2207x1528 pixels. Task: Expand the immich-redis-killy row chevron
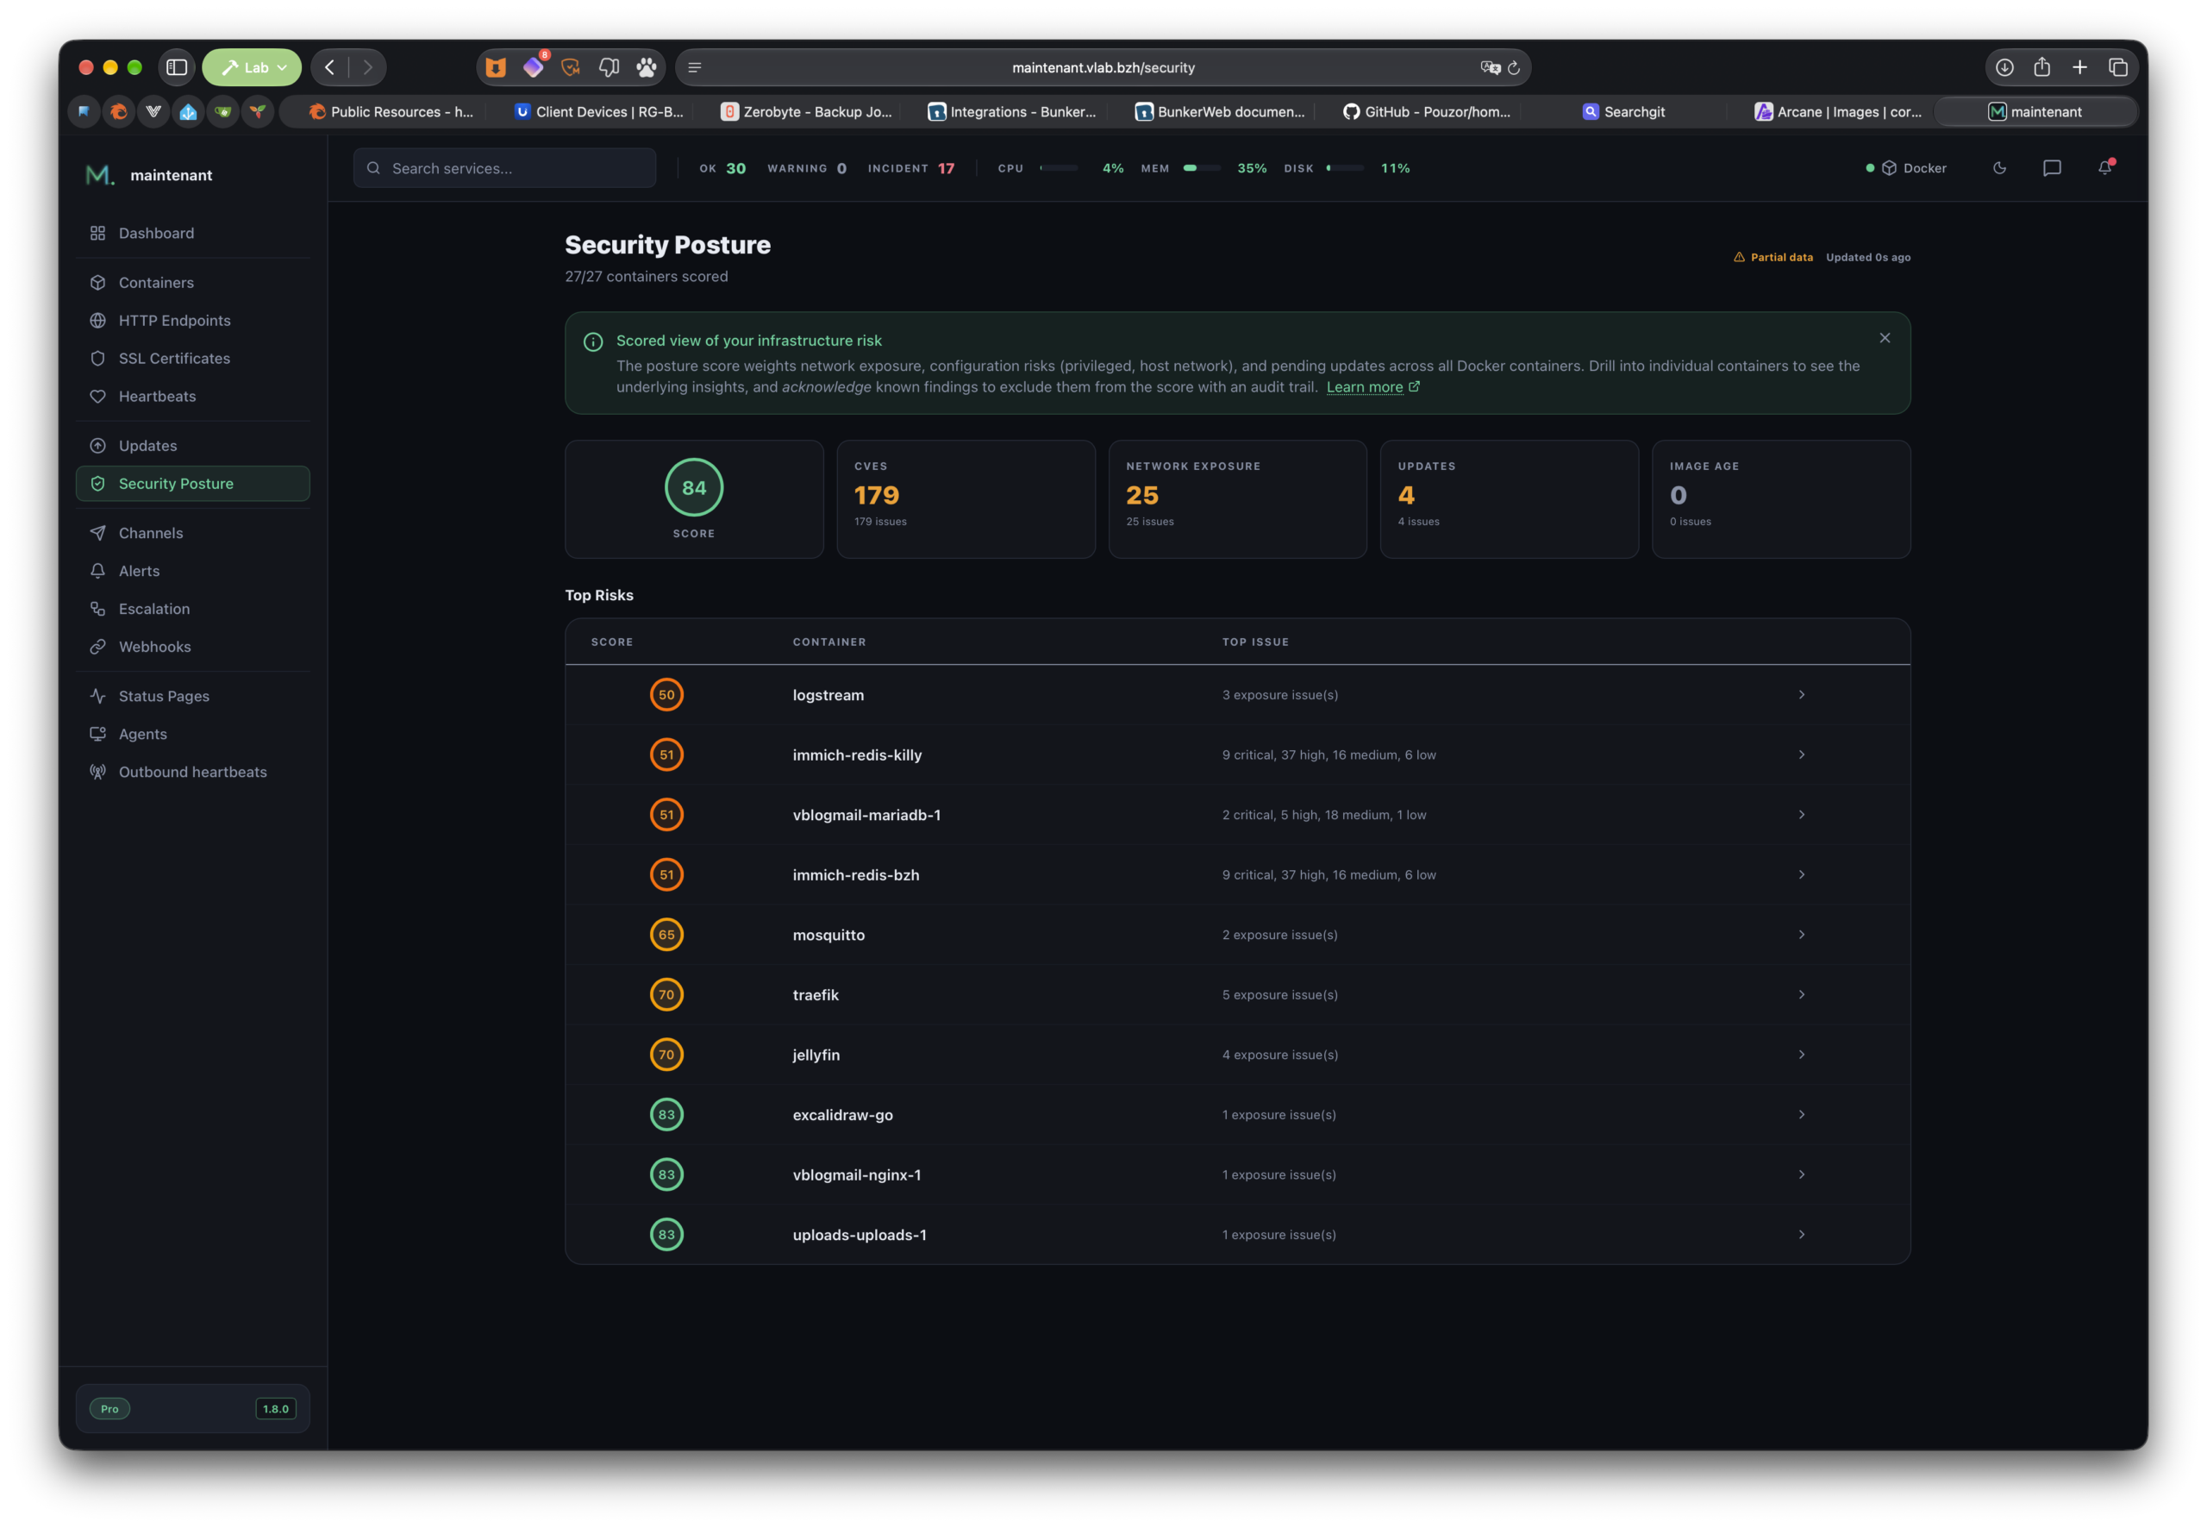tap(1801, 755)
